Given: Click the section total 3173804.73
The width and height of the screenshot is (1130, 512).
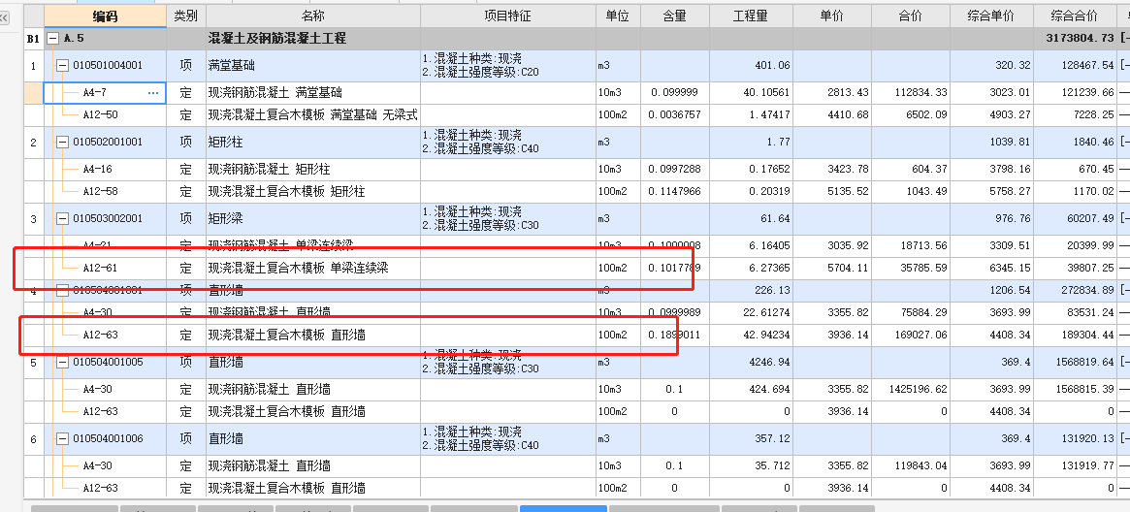Looking at the screenshot, I should tap(1079, 38).
